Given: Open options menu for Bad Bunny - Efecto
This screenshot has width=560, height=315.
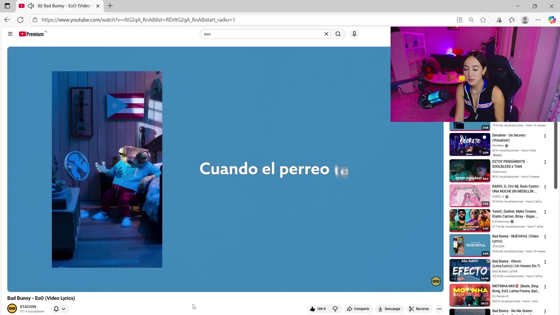Looking at the screenshot, I should [x=545, y=262].
